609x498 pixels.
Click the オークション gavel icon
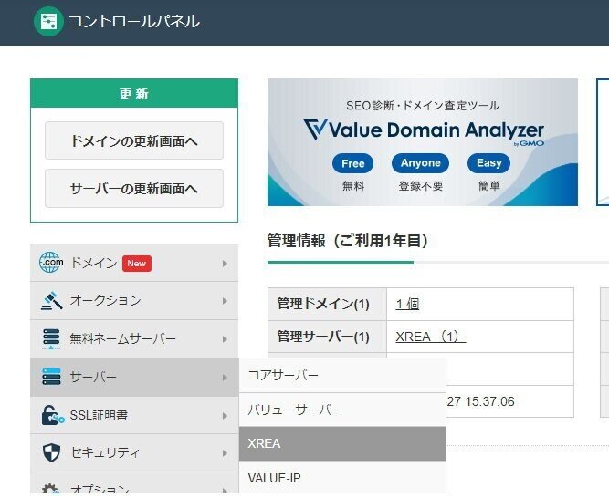coord(51,301)
